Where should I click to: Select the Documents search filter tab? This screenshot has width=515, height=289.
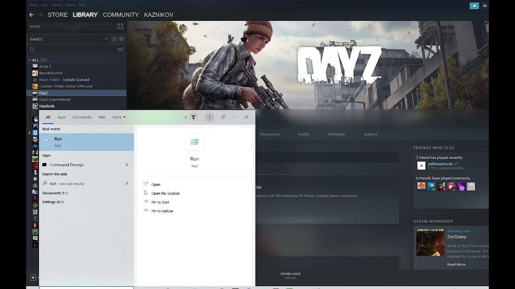82,117
